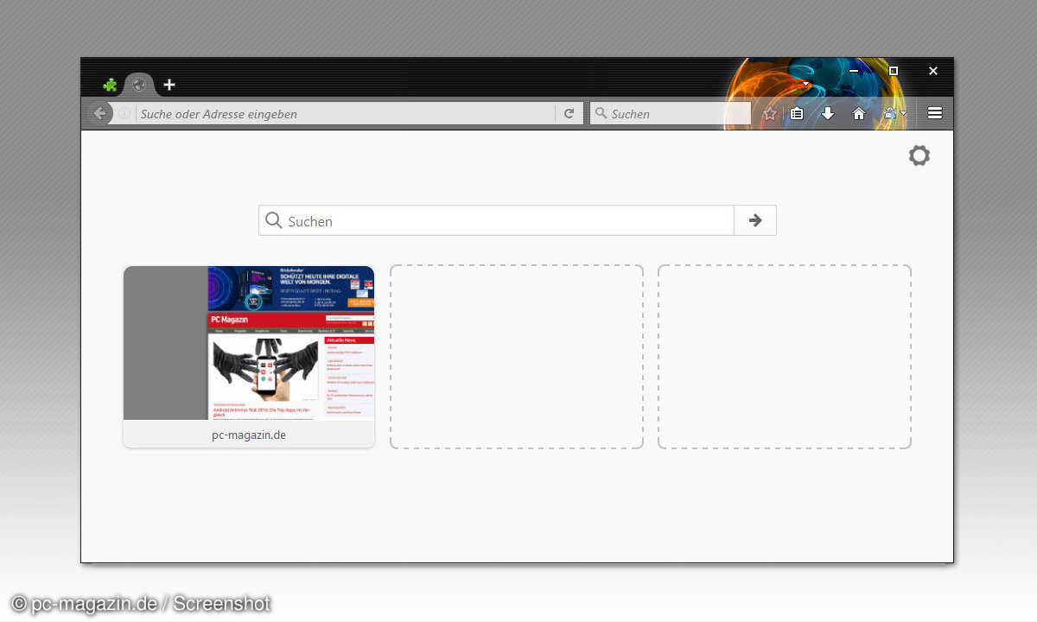1037x622 pixels.
Task: Go to the home page
Action: pyautogui.click(x=859, y=113)
